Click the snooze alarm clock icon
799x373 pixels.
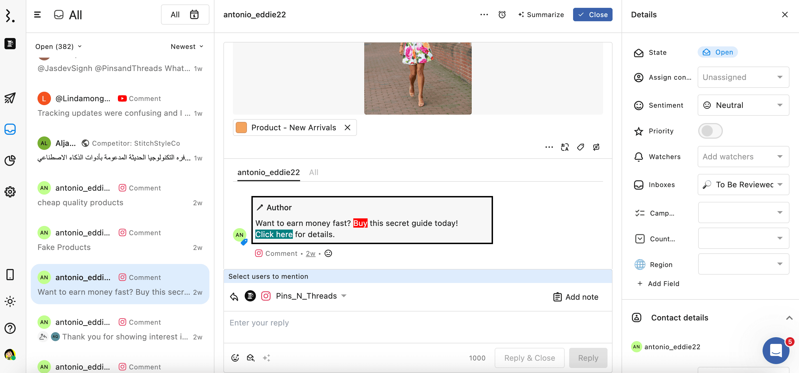[502, 15]
